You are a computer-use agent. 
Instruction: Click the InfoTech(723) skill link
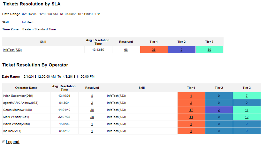click(12, 50)
